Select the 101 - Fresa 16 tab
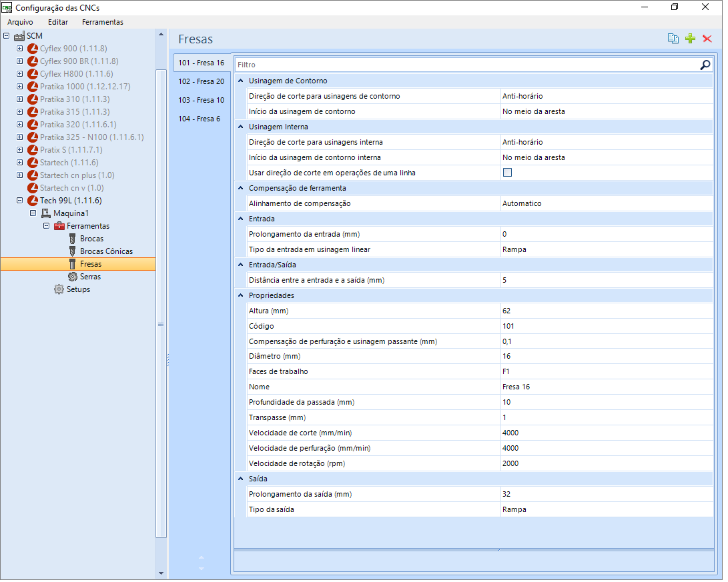 [x=203, y=63]
